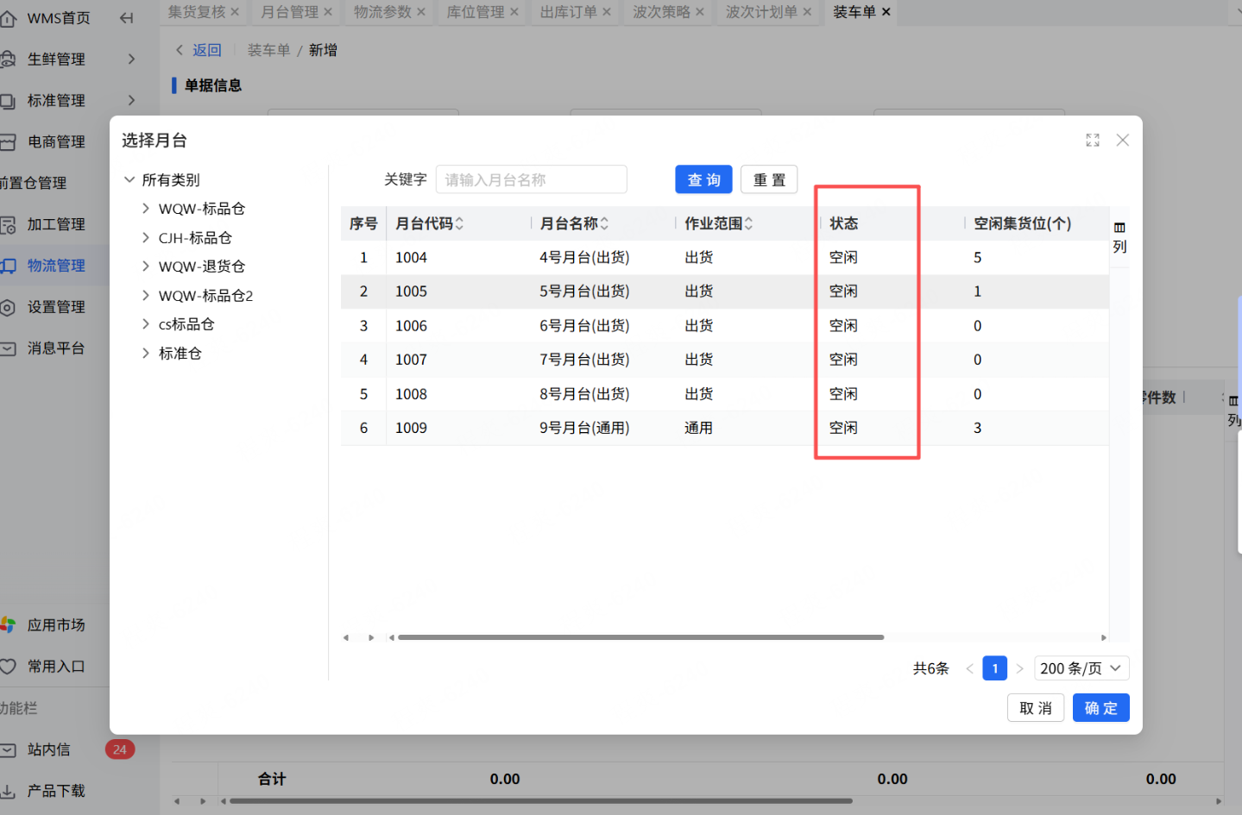Click the 常用入口 heart icon

(8, 667)
